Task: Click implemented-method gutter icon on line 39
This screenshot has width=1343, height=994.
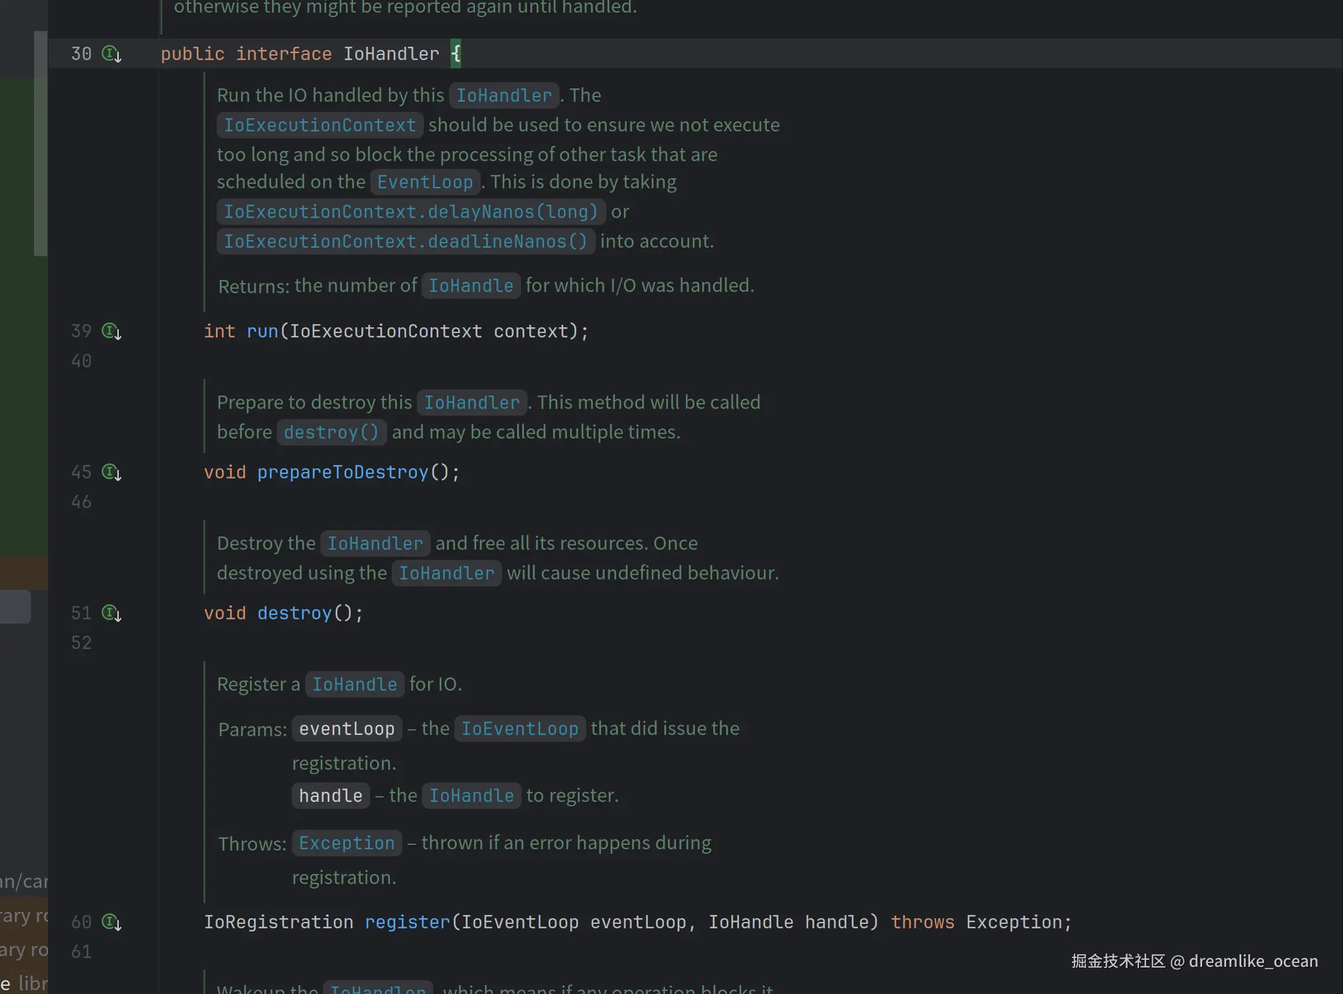Action: 111,331
